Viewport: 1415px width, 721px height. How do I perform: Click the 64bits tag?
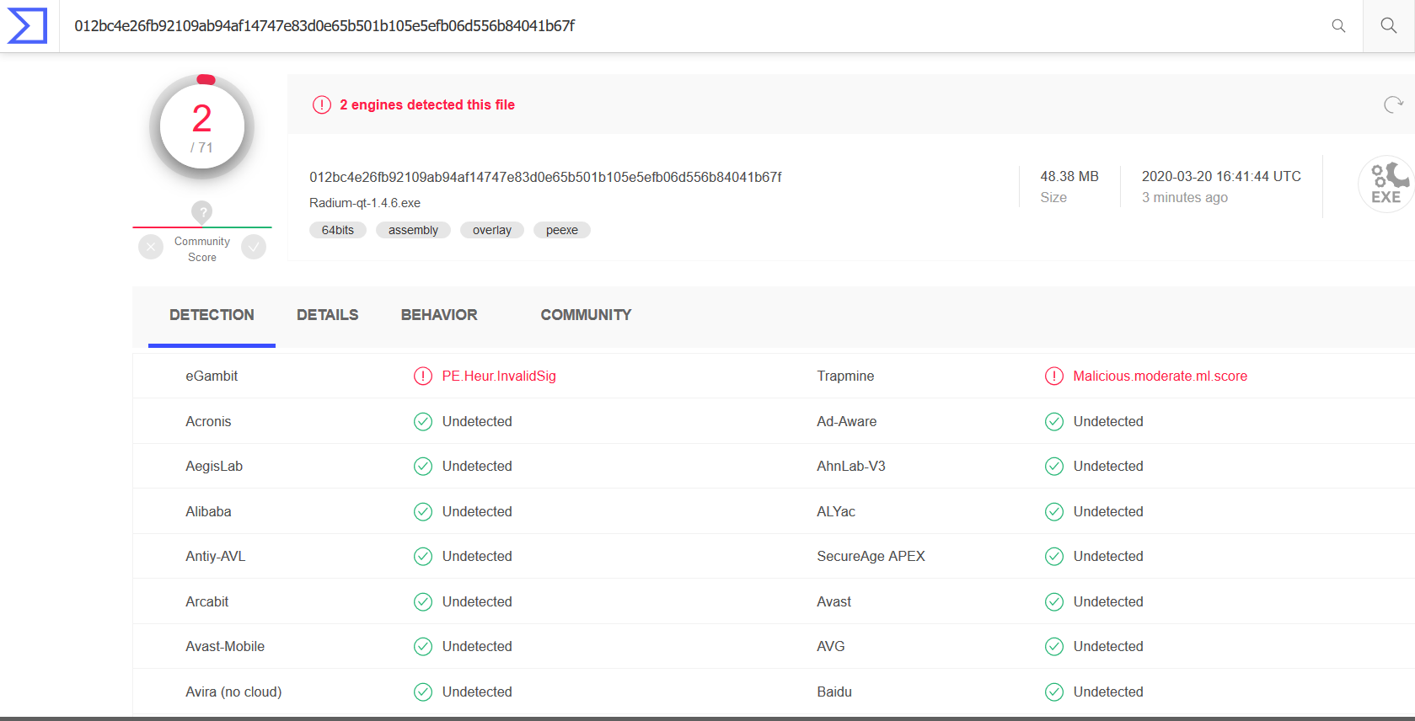tap(338, 230)
